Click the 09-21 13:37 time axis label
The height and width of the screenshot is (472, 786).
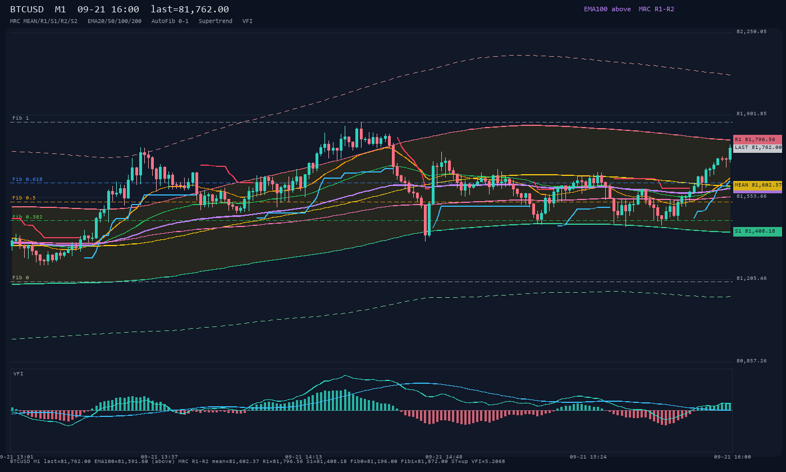point(159,457)
